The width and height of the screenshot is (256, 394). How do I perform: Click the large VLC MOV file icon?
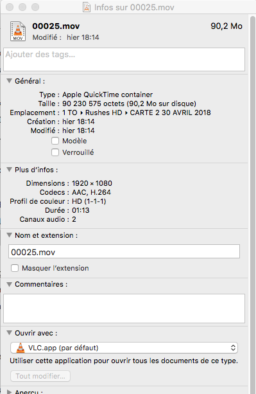18,31
